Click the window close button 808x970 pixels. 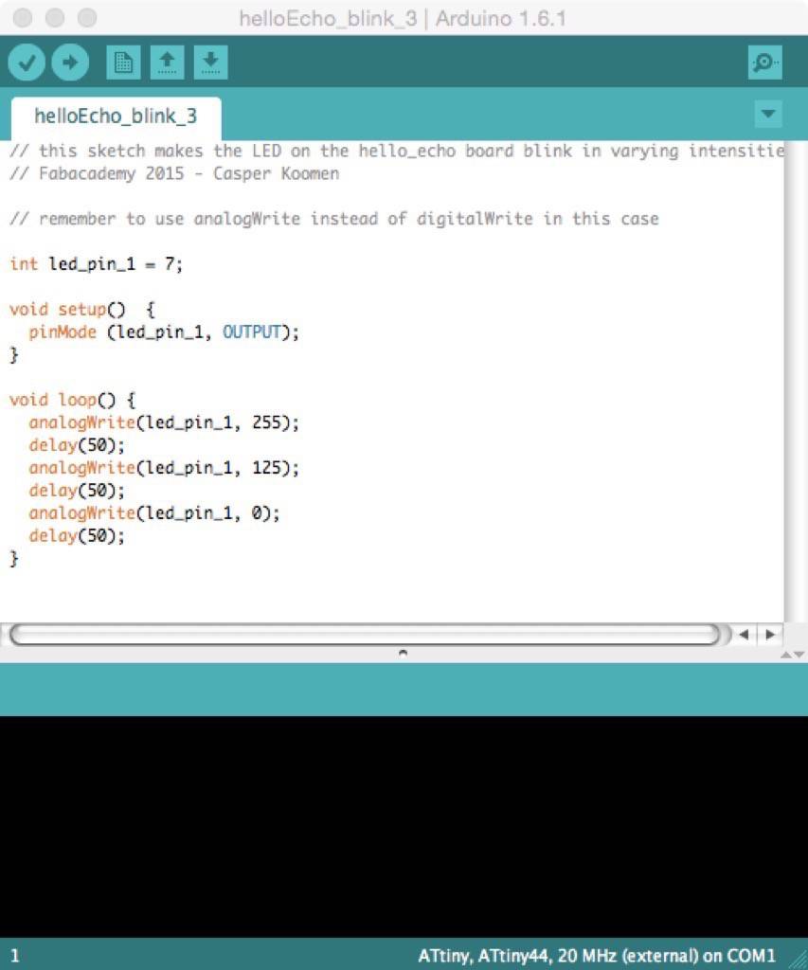23,18
